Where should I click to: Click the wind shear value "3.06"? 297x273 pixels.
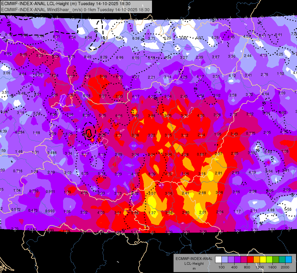point(7,73)
